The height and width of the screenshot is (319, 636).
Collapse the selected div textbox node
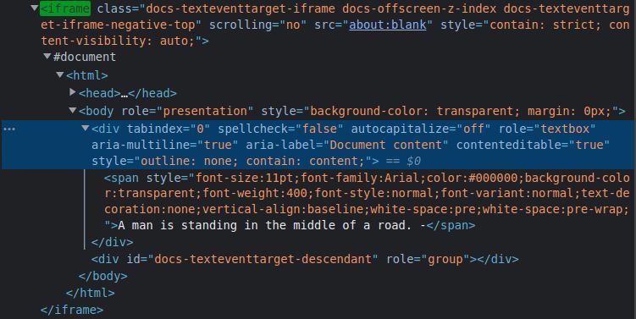(x=86, y=128)
